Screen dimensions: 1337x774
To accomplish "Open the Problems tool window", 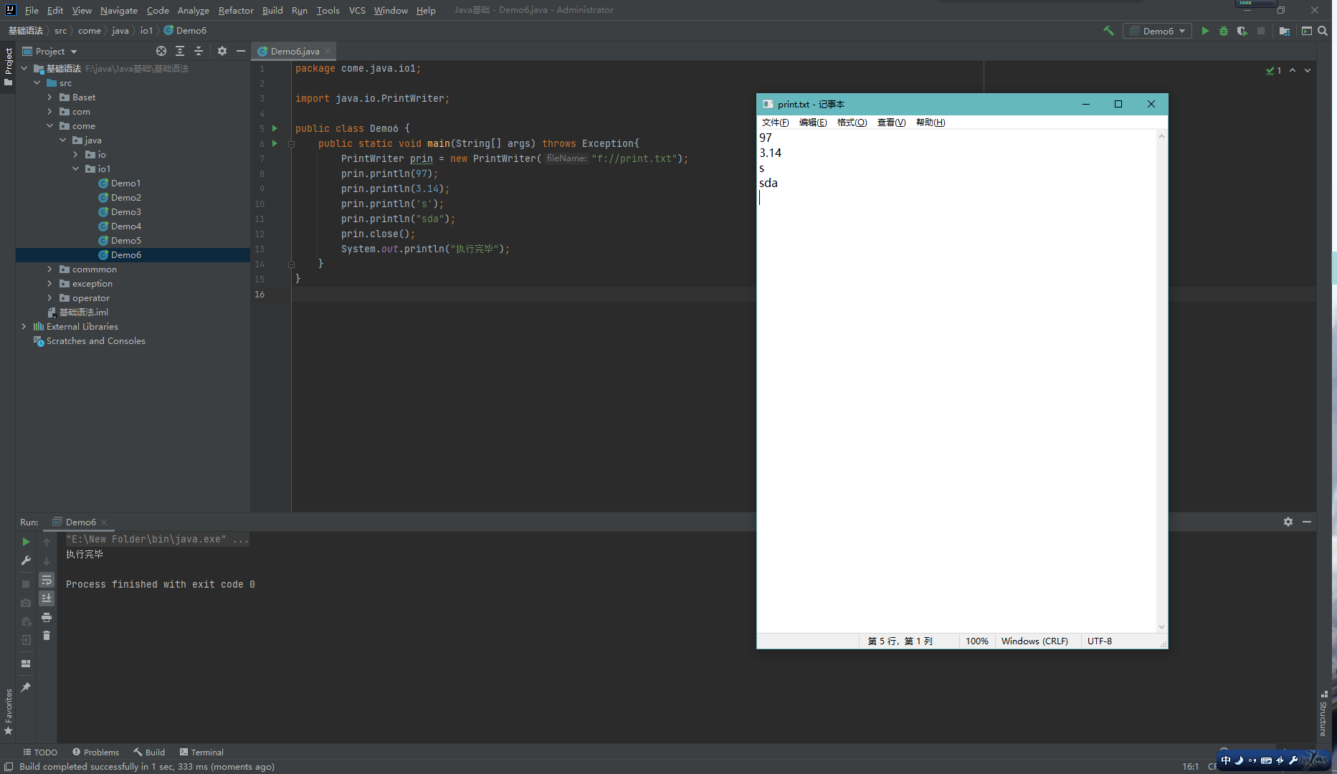I will coord(96,752).
